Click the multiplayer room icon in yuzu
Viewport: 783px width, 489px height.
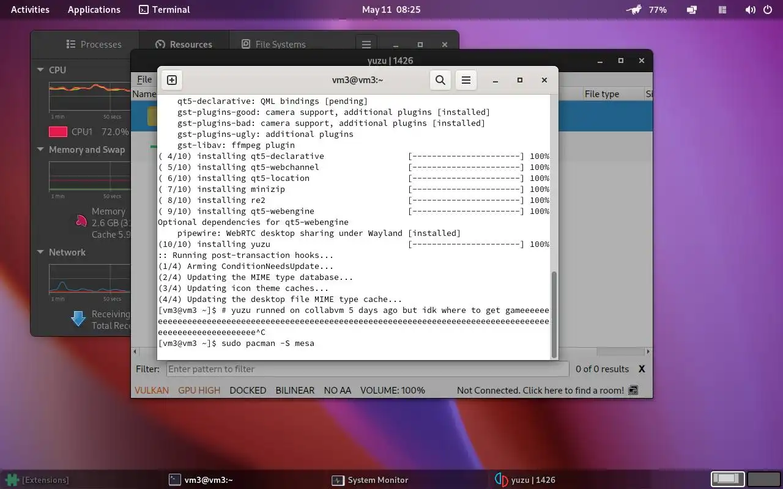(633, 391)
